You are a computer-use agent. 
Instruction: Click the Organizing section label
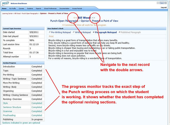tap(8, 91)
